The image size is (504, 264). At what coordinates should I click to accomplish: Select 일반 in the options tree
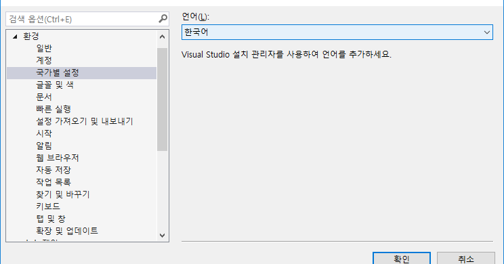click(44, 48)
